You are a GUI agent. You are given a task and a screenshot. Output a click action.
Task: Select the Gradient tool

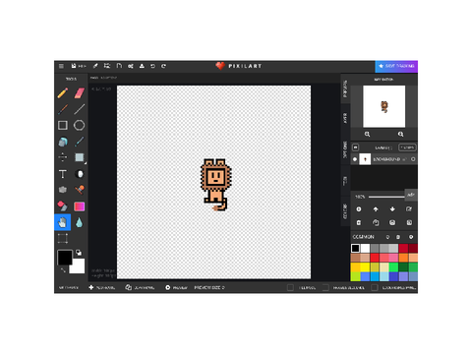80,206
